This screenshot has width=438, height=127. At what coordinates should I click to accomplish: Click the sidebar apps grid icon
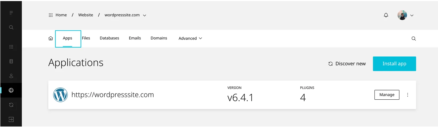tap(11, 47)
